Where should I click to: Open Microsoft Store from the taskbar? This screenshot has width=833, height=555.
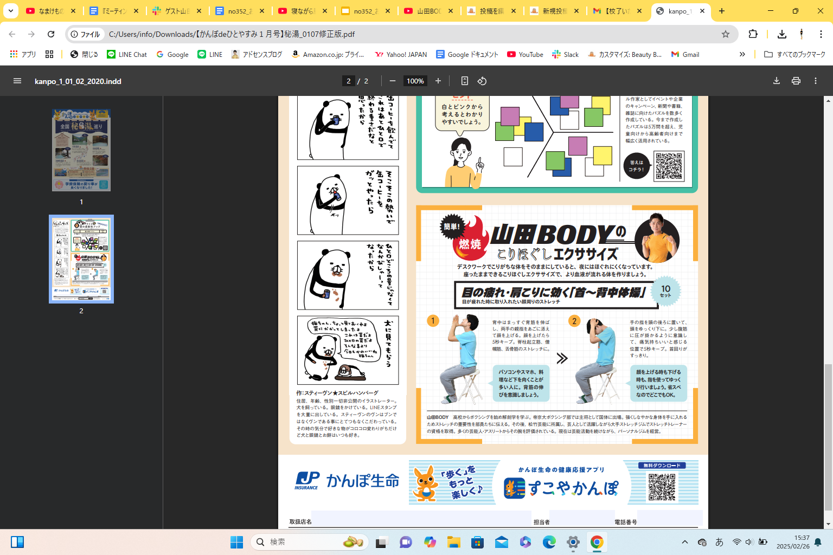477,542
